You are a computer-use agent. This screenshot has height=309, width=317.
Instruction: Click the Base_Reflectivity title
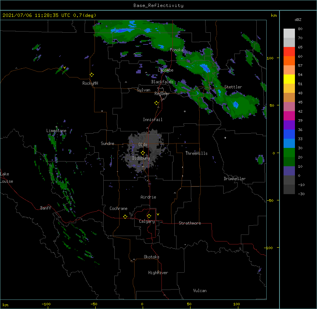click(158, 6)
